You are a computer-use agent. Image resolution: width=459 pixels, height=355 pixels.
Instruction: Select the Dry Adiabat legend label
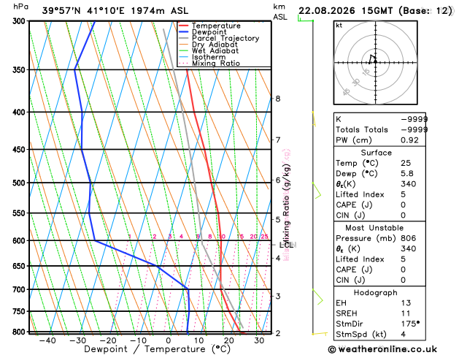pos(215,45)
